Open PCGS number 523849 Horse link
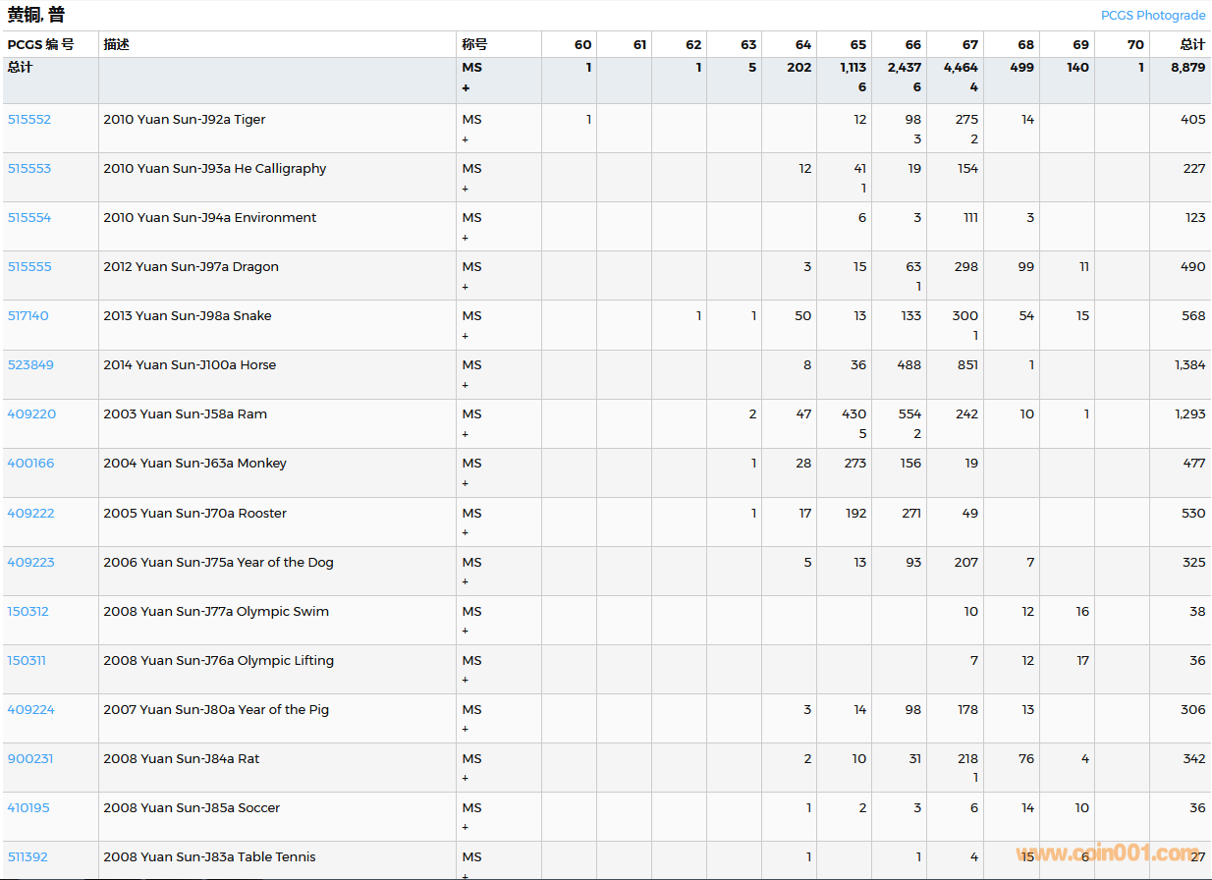This screenshot has width=1212, height=880. coord(30,365)
